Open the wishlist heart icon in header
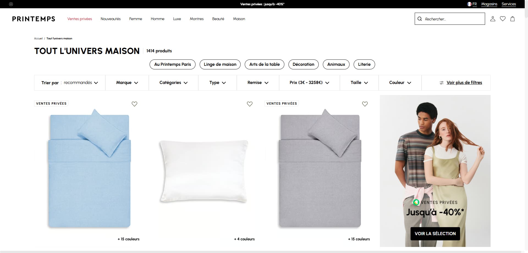 pos(502,19)
